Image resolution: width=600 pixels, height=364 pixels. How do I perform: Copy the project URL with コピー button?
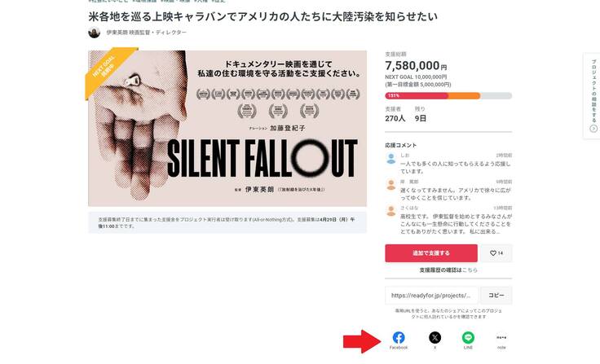coord(496,295)
